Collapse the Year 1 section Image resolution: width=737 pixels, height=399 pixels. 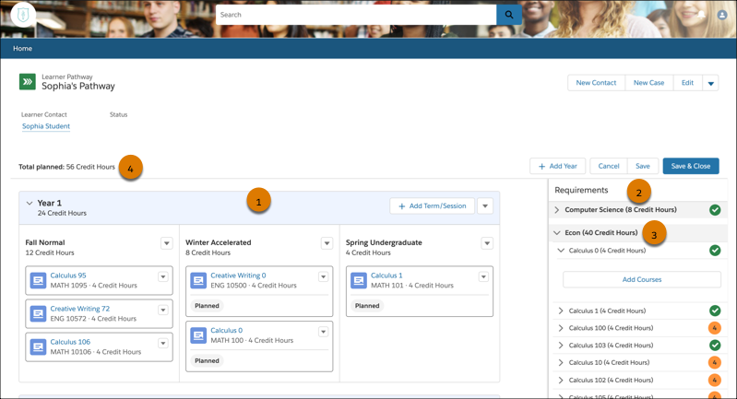point(30,204)
